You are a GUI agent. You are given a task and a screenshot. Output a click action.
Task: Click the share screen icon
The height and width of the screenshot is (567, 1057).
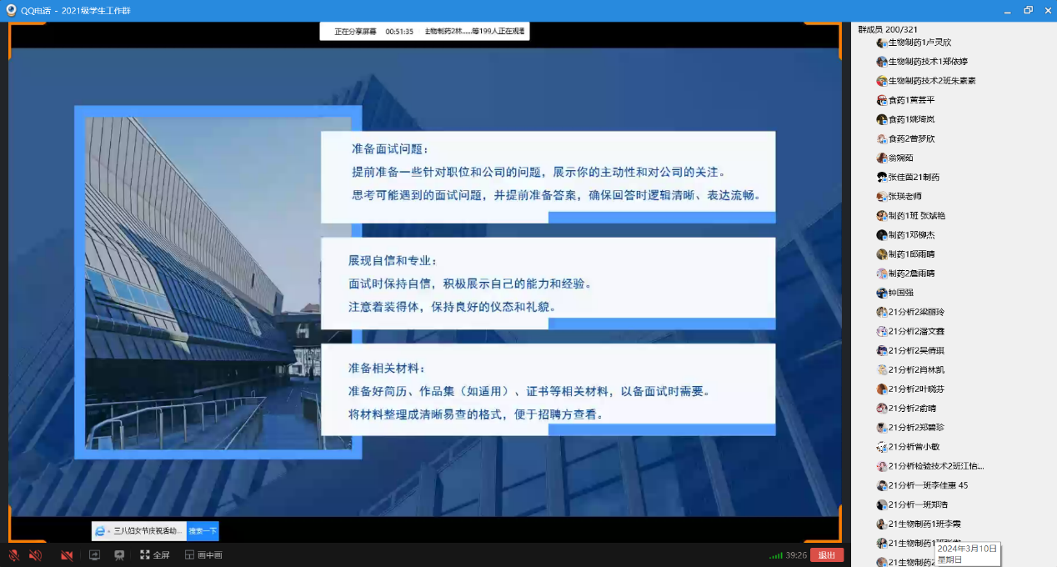click(94, 555)
